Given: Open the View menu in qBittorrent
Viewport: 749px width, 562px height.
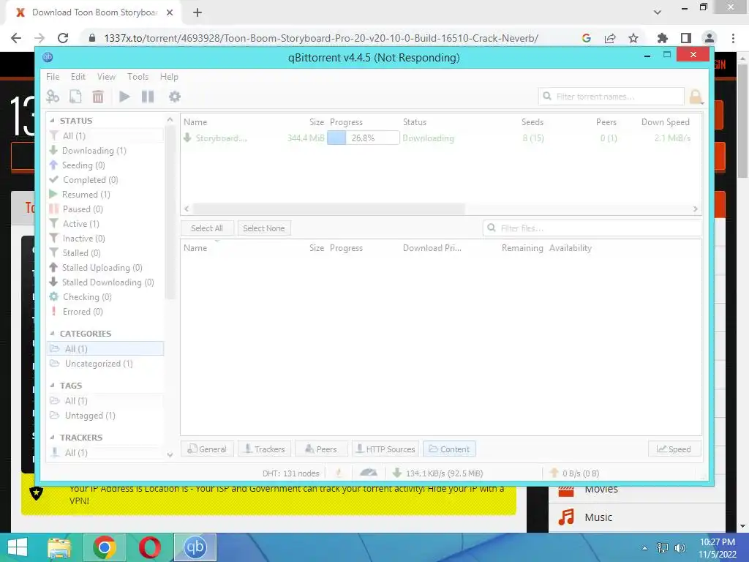Looking at the screenshot, I should pyautogui.click(x=106, y=76).
